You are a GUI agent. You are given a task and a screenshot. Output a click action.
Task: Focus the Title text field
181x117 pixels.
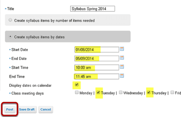click(x=92, y=9)
